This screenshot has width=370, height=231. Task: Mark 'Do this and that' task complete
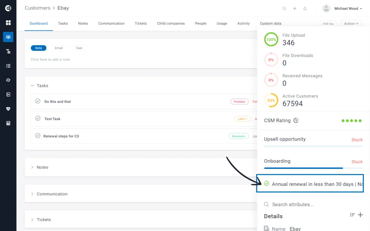[x=38, y=101]
